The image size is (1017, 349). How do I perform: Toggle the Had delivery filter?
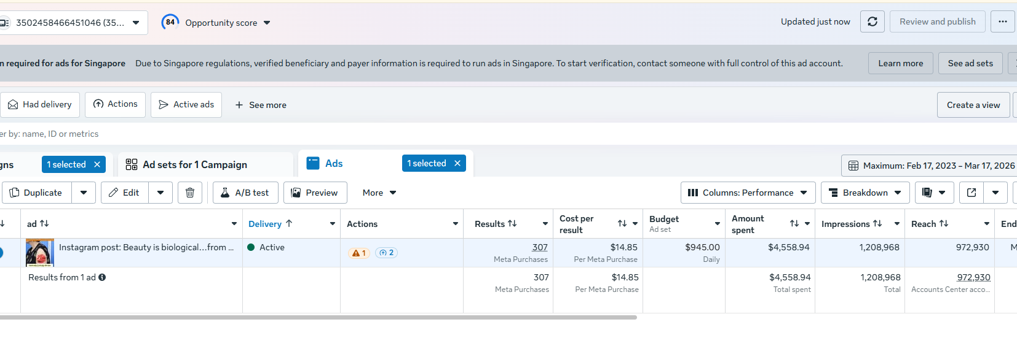point(40,105)
